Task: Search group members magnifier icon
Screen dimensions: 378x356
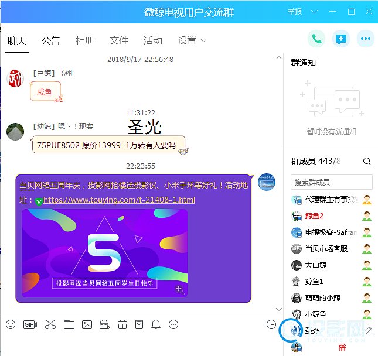Action: coord(367,161)
